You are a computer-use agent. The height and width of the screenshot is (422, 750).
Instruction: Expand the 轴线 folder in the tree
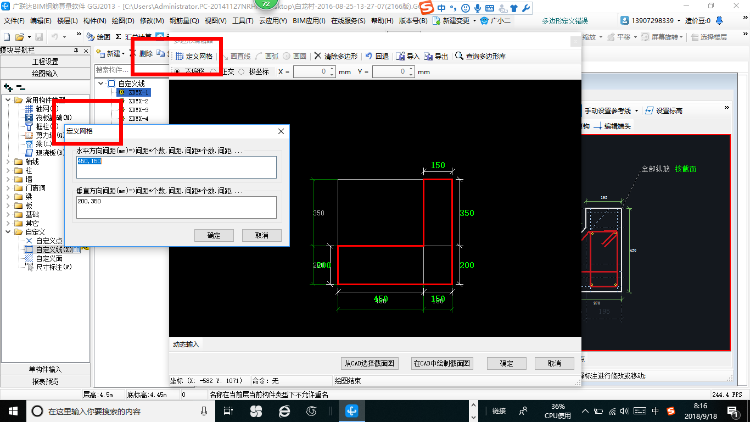coord(8,162)
